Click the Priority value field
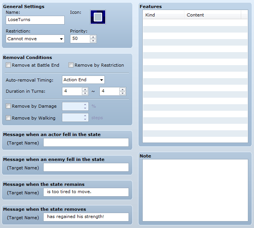 [80, 39]
